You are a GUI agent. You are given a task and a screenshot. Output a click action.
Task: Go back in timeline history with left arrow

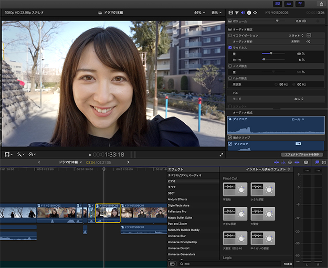click(x=39, y=162)
